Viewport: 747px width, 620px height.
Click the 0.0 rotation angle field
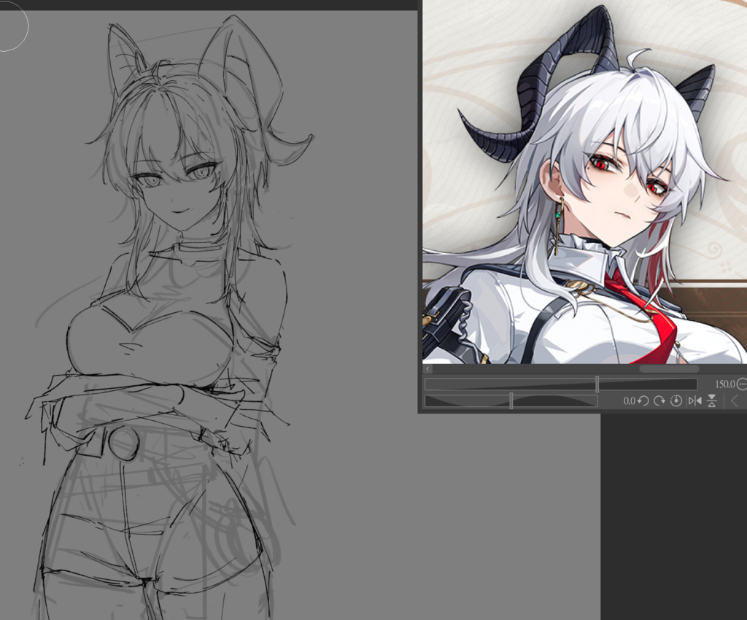pos(630,401)
